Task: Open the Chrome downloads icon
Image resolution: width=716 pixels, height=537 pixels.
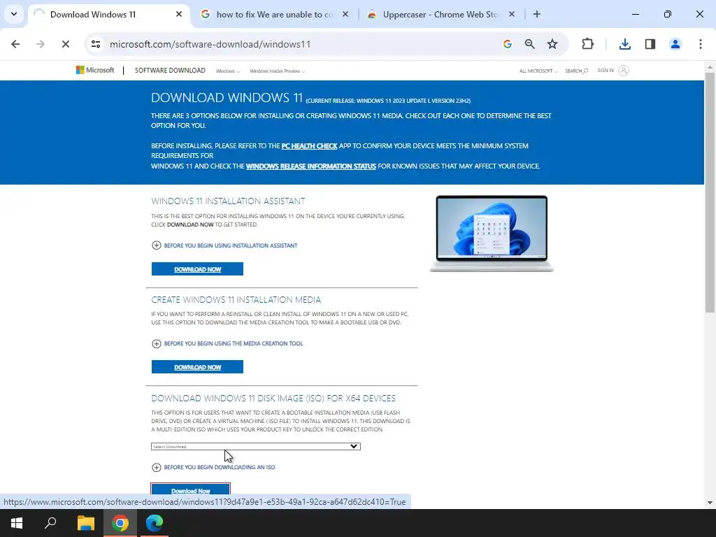Action: [x=625, y=44]
